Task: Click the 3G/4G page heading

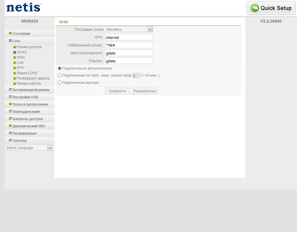Action: pyautogui.click(x=63, y=22)
